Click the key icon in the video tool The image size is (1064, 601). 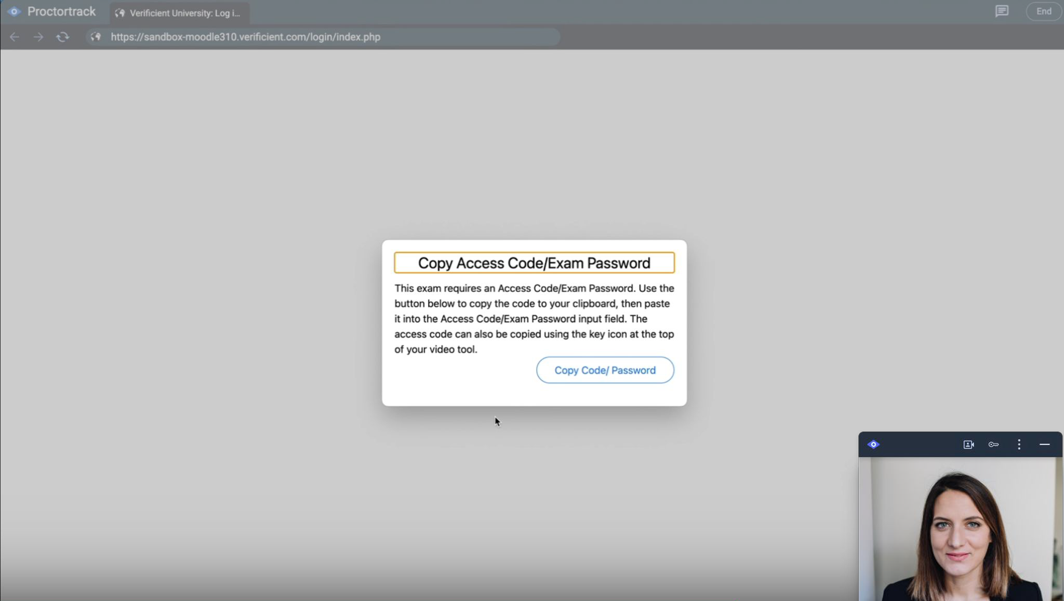click(993, 445)
